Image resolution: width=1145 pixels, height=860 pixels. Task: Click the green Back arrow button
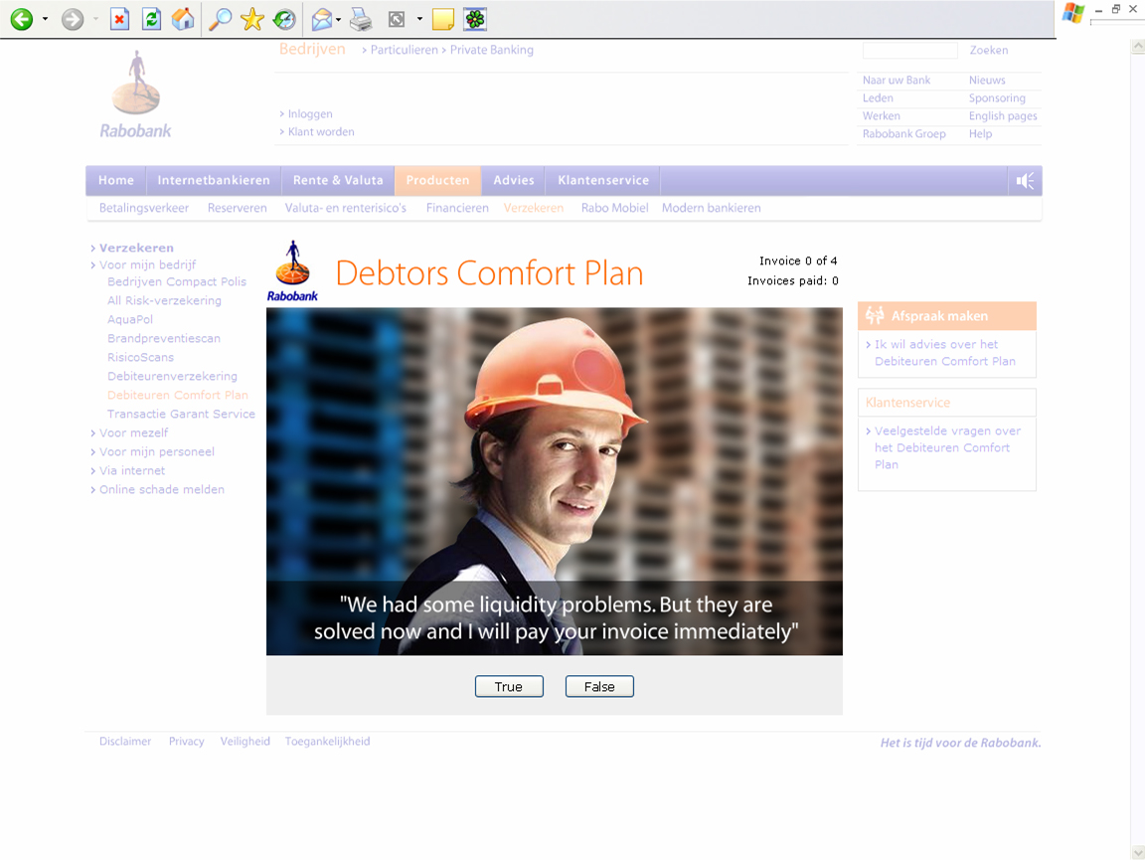(x=22, y=19)
